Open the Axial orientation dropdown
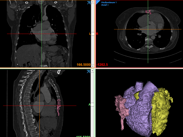183x137 pixels. click(x=105, y=5)
